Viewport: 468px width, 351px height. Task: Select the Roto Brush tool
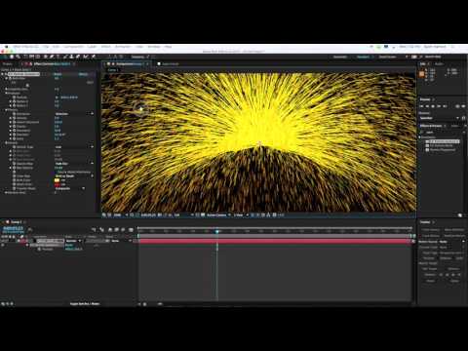pyautogui.click(x=86, y=57)
